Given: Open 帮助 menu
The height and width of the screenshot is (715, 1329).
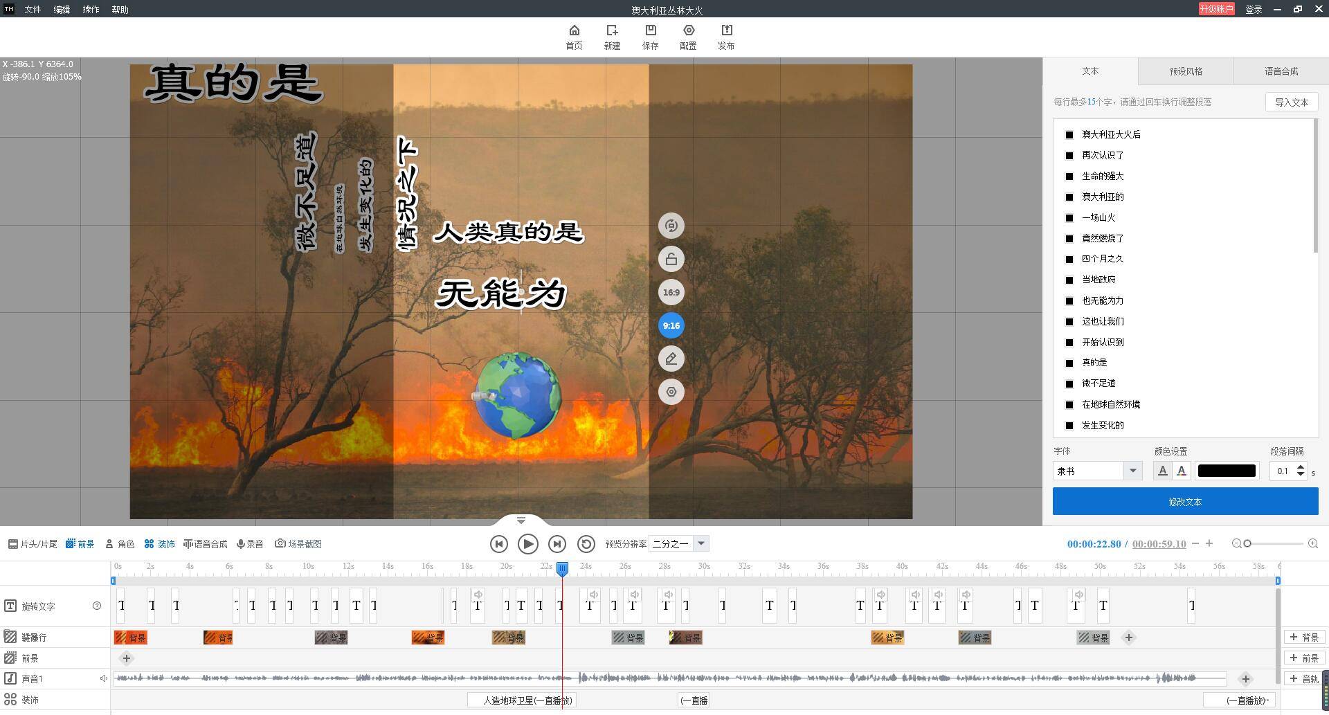Looking at the screenshot, I should click(120, 10).
